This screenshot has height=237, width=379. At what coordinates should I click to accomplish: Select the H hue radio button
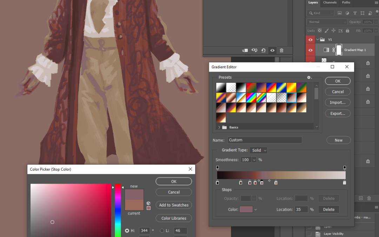[x=127, y=231]
